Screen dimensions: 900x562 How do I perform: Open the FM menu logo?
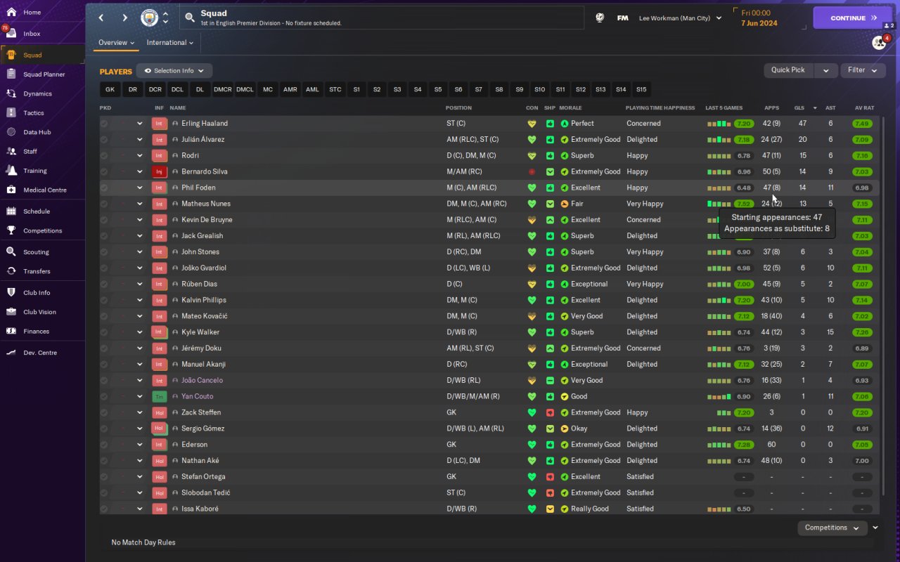622,18
